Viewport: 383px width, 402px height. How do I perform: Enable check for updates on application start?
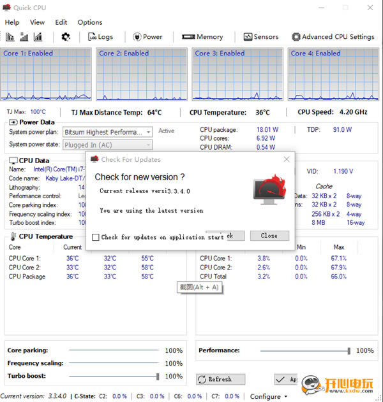(x=95, y=237)
